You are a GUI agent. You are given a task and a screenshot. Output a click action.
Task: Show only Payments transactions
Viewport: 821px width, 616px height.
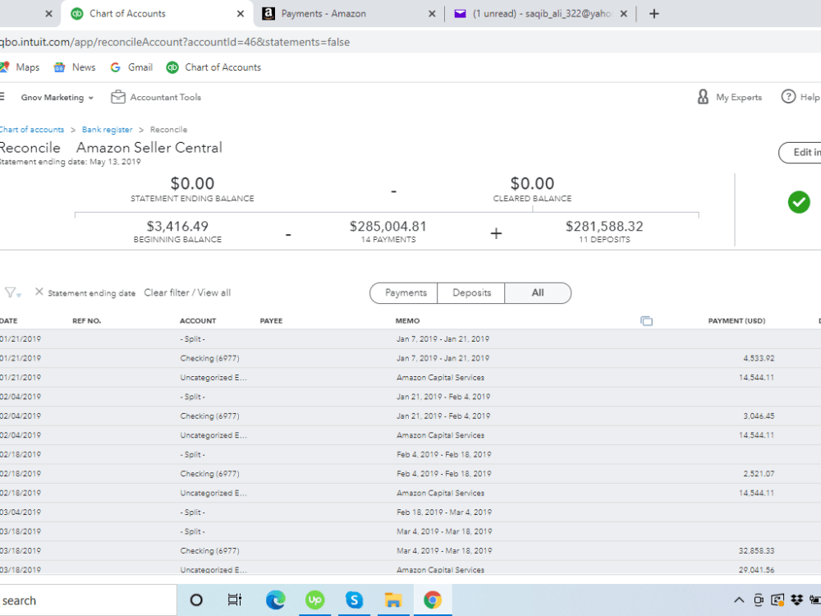click(404, 293)
